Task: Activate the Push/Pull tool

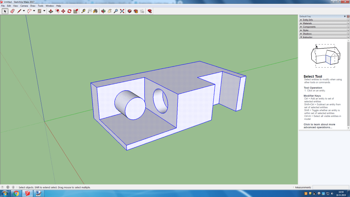Action: 51,11
